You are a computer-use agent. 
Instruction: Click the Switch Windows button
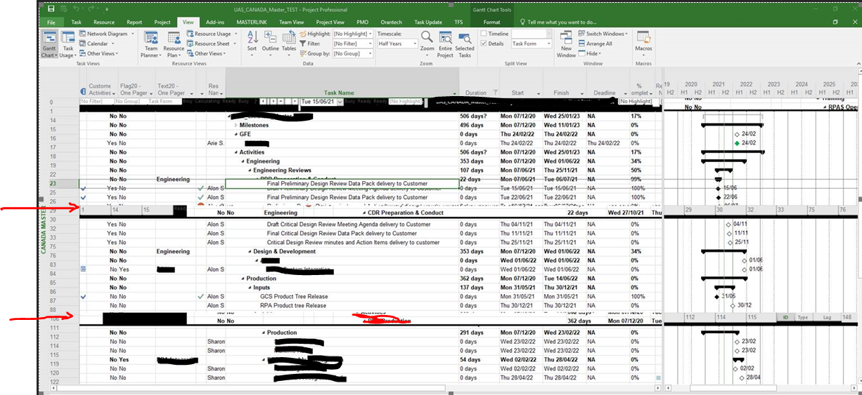pos(603,34)
